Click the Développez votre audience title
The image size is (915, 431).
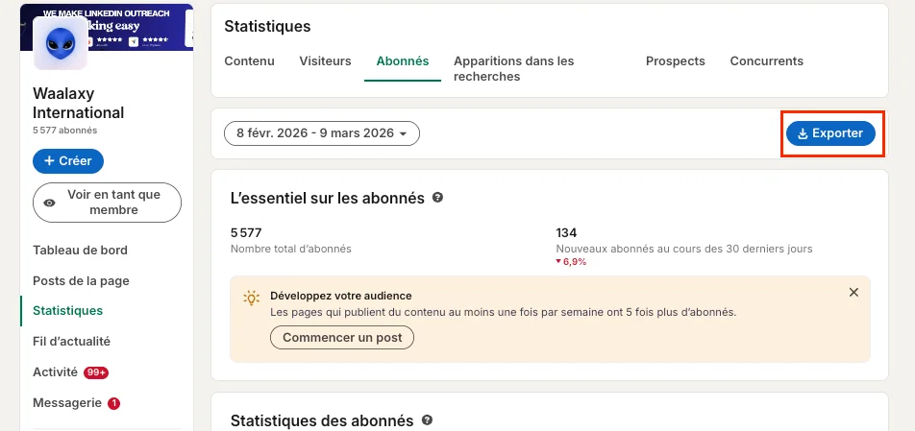coord(341,296)
